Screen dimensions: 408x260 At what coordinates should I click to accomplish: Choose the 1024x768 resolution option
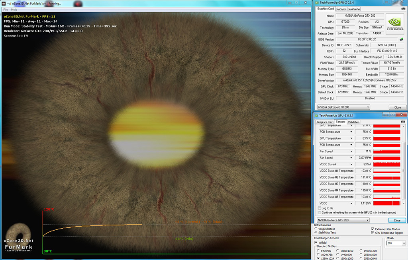point(318,255)
